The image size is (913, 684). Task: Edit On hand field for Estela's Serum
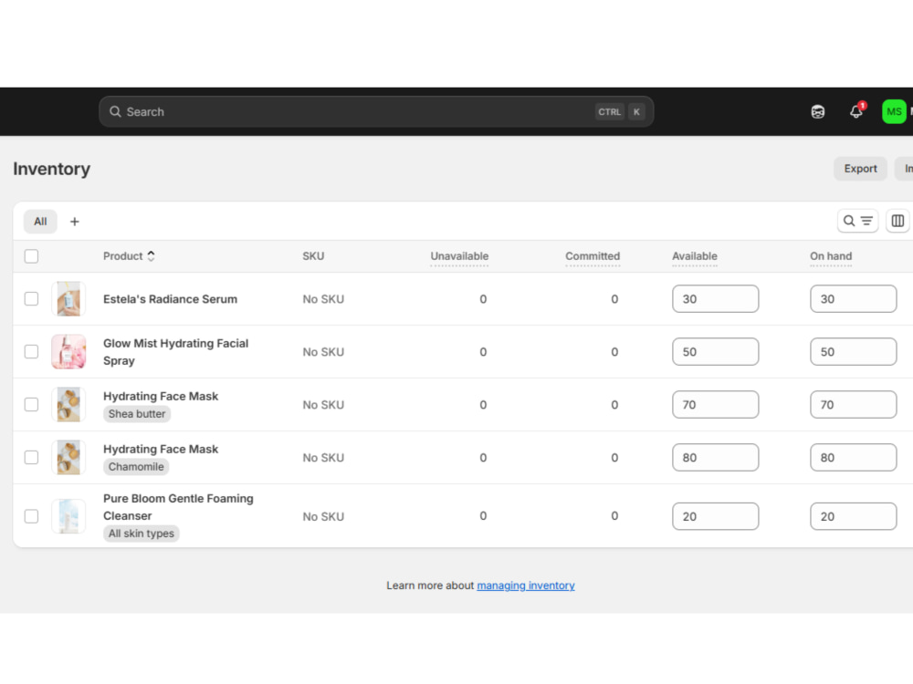(853, 299)
